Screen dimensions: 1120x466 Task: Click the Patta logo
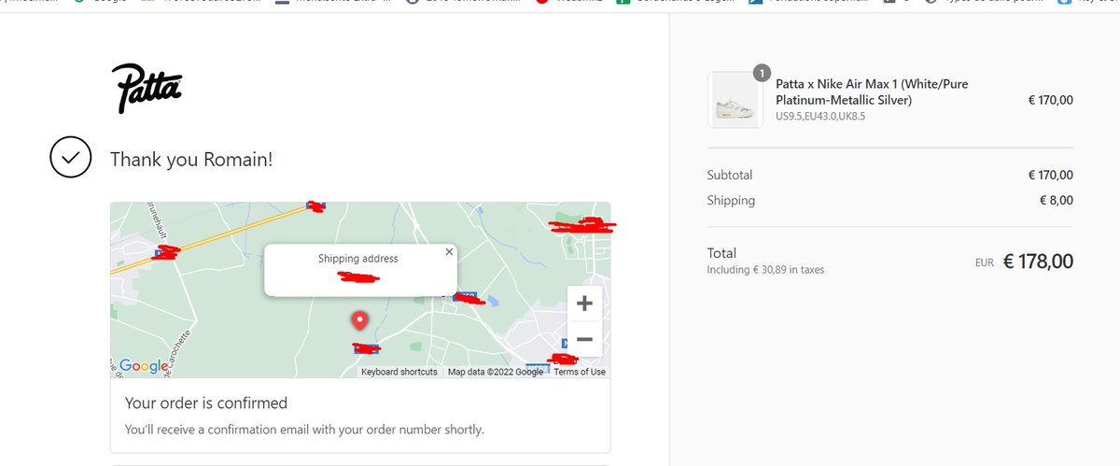pyautogui.click(x=147, y=89)
